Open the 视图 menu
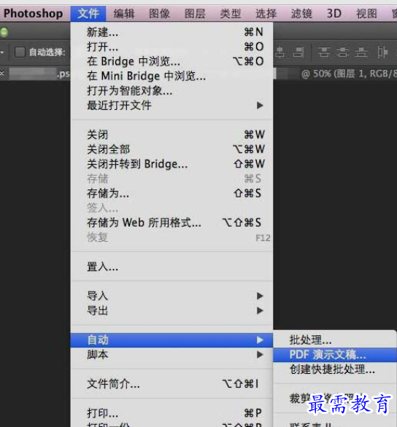 367,13
